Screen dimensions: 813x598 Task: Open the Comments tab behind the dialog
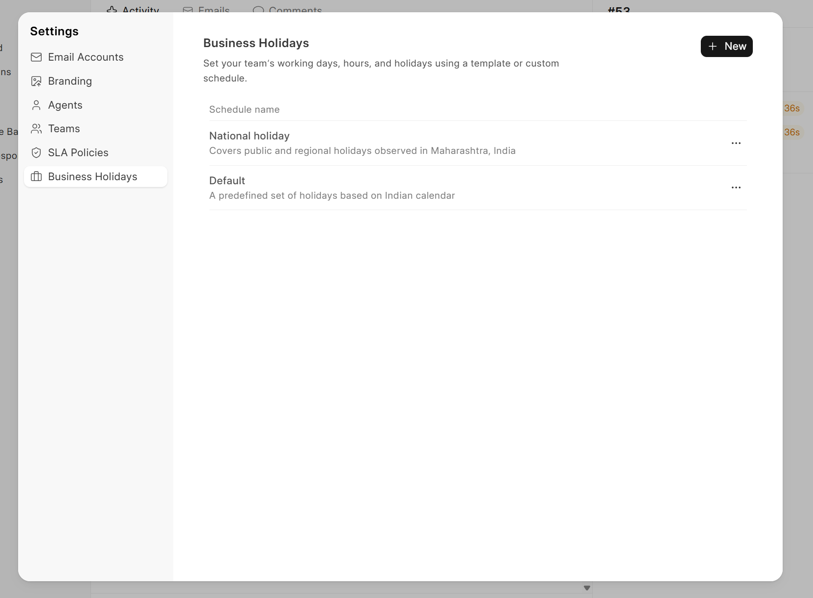(x=288, y=9)
